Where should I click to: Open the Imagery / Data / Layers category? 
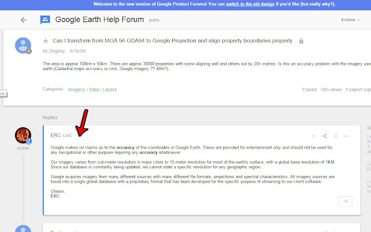click(x=92, y=90)
